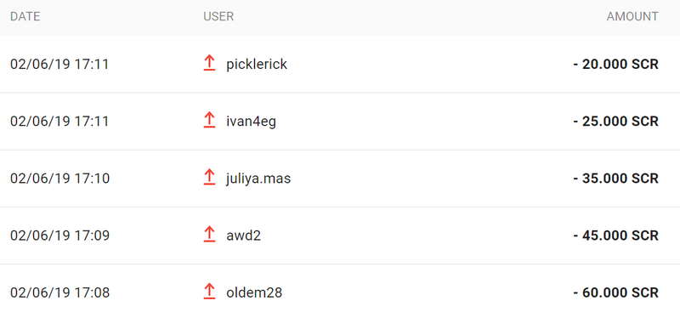
Task: Click the red outgoing arrow beside picklerick
Action: click(x=209, y=63)
